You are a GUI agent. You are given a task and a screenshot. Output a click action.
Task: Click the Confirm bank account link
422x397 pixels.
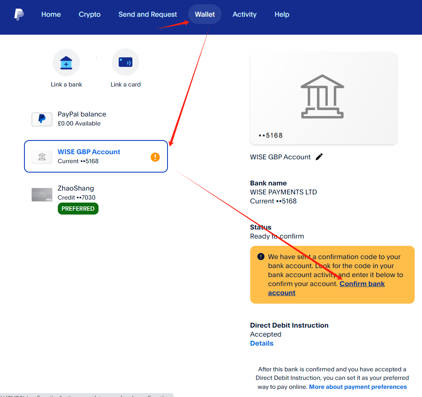[x=362, y=284]
